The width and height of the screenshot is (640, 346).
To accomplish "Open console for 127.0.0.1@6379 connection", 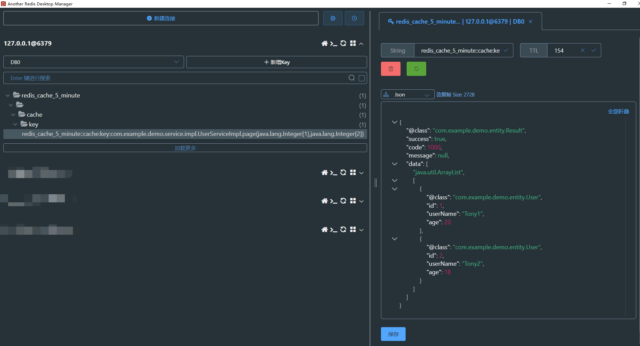I will (x=334, y=44).
